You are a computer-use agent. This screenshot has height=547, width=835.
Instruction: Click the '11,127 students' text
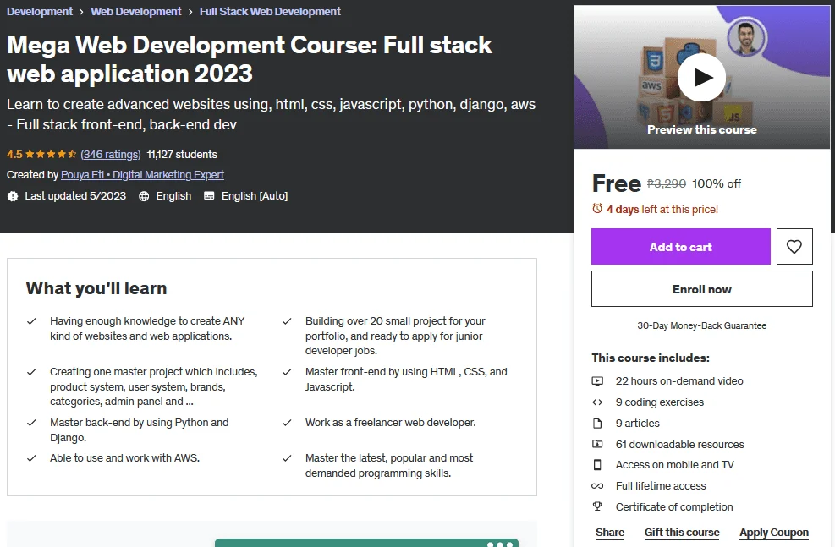182,155
